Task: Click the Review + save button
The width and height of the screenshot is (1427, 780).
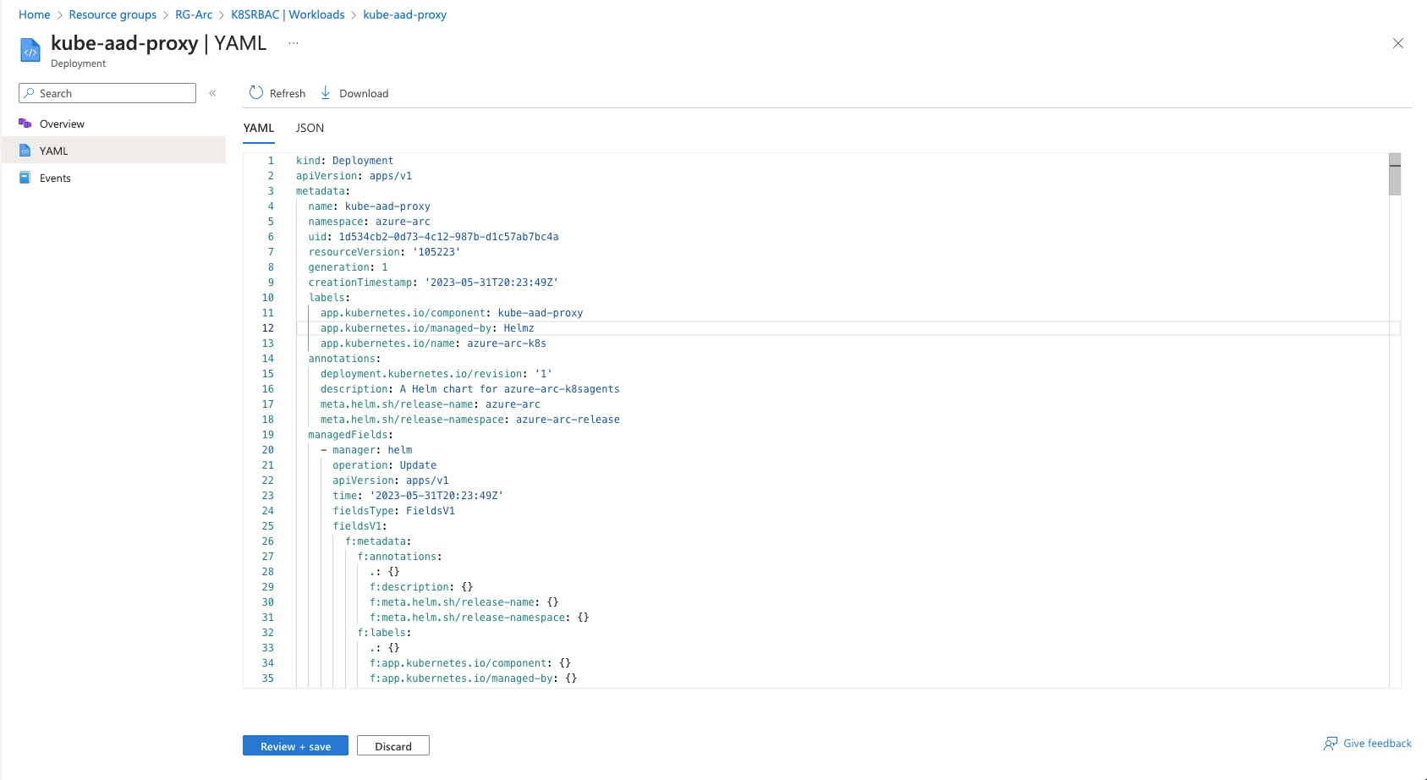Action: (x=294, y=745)
